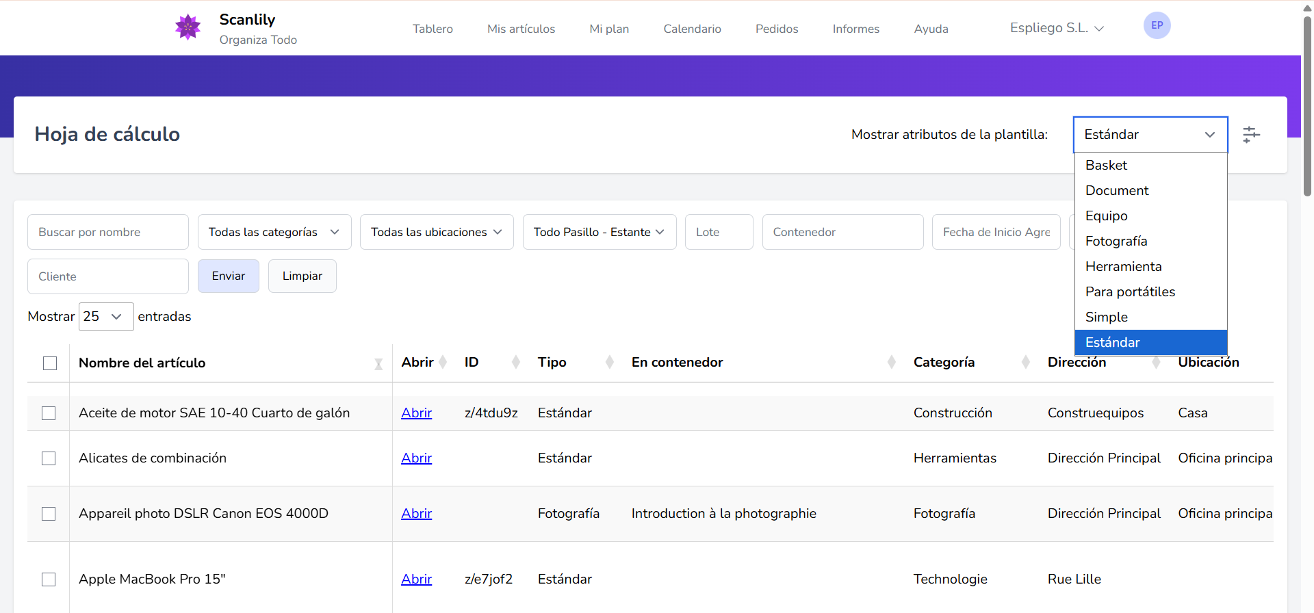This screenshot has height=613, width=1314.
Task: Click the Scanlily purple flower logo
Action: [188, 27]
